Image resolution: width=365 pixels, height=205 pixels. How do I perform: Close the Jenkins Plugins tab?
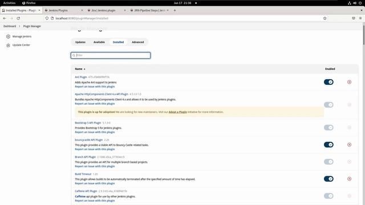(82, 10)
